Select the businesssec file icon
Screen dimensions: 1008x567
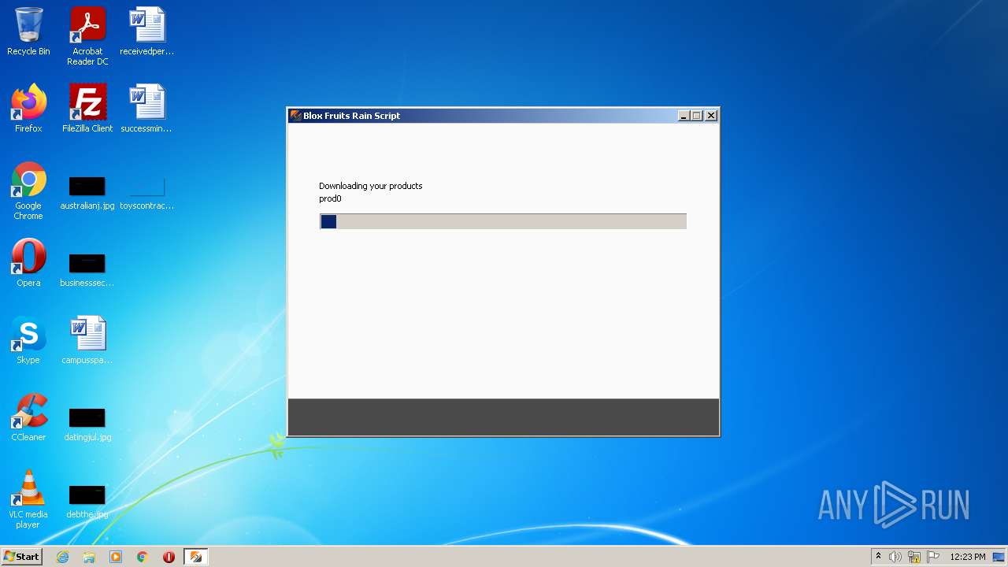click(87, 269)
